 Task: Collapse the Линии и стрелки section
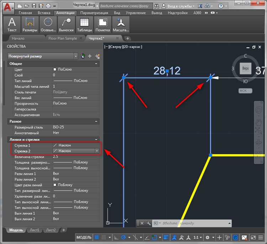[96, 140]
